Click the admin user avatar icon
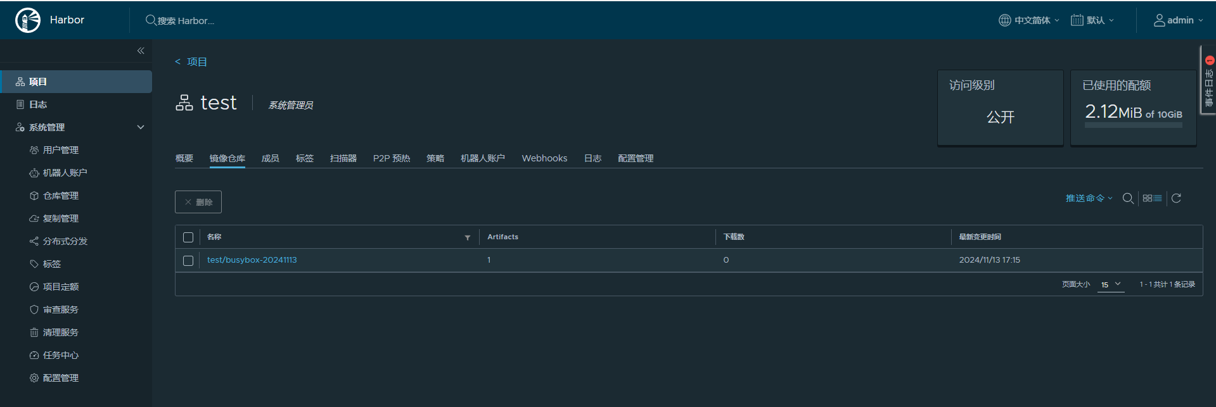Screen dimensions: 1216x407 (1159, 20)
